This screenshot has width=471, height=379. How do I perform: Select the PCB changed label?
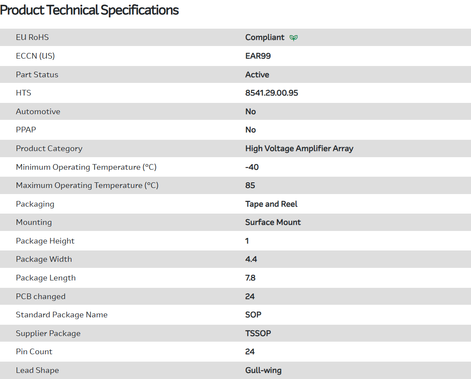tap(40, 297)
